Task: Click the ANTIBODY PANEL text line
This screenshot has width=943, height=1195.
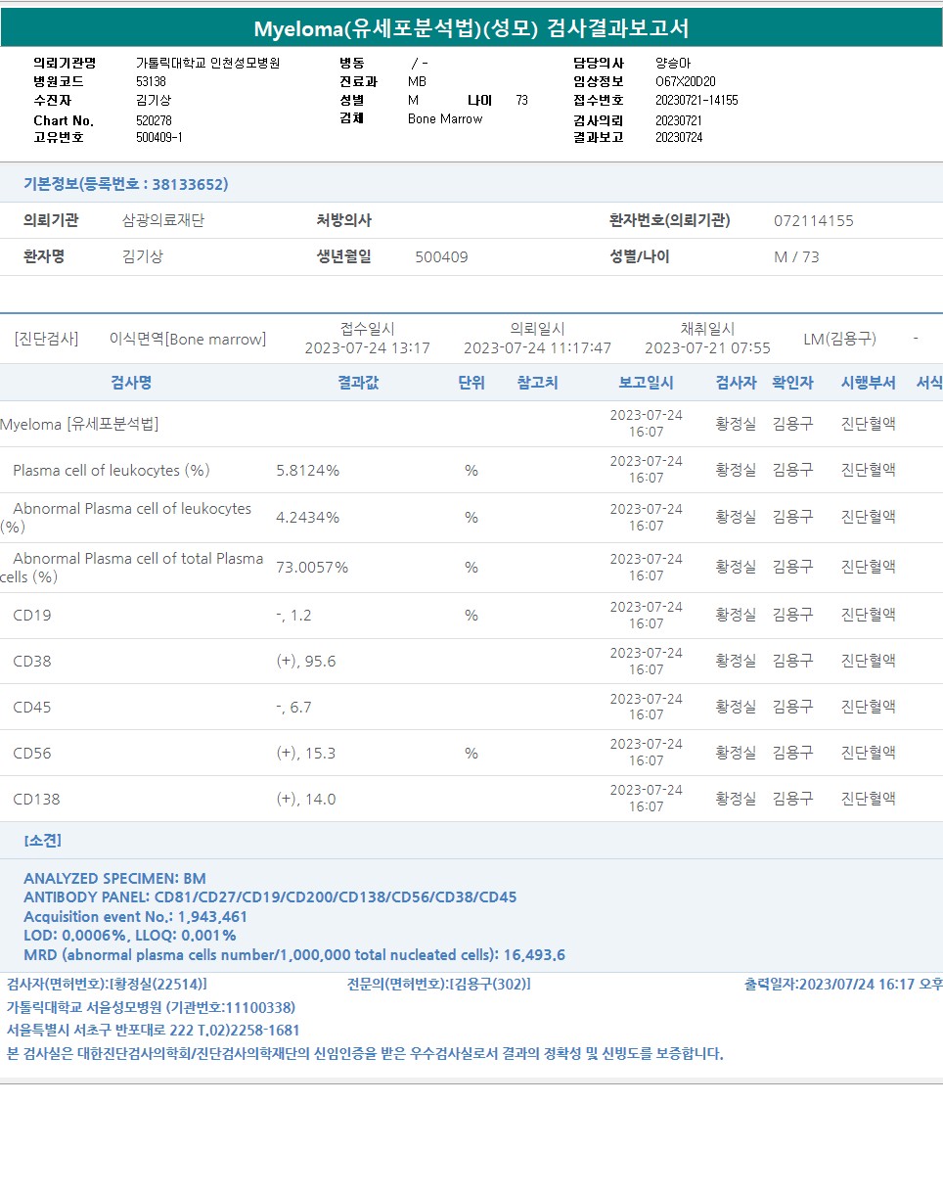Action: pos(270,897)
